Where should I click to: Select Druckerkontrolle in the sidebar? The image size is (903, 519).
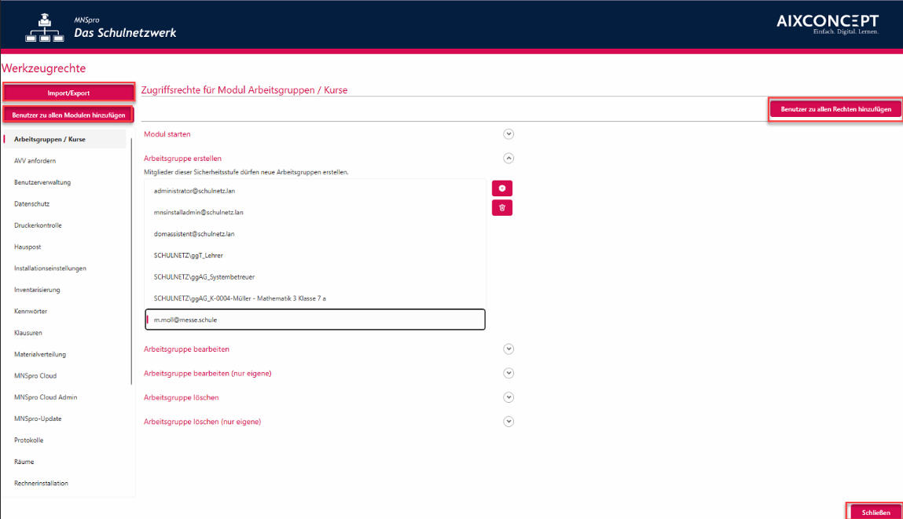[x=38, y=225]
